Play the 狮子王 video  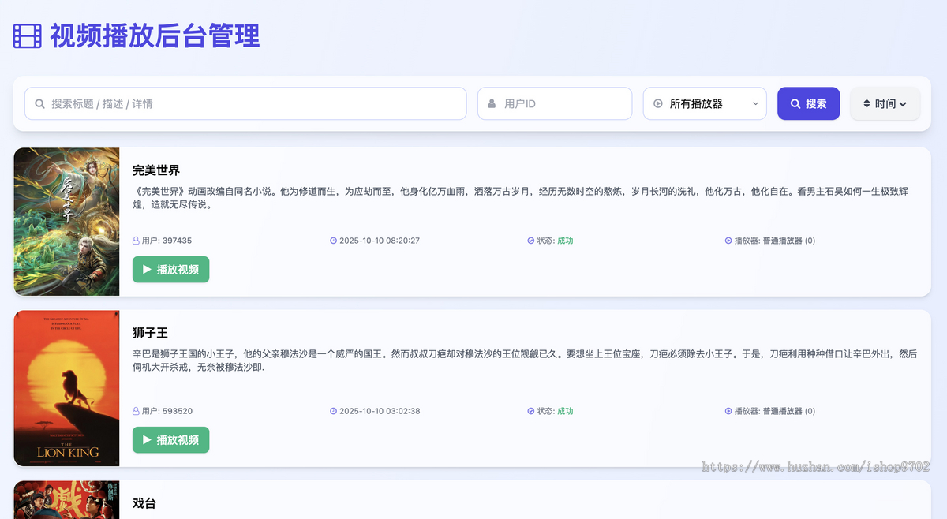(170, 440)
